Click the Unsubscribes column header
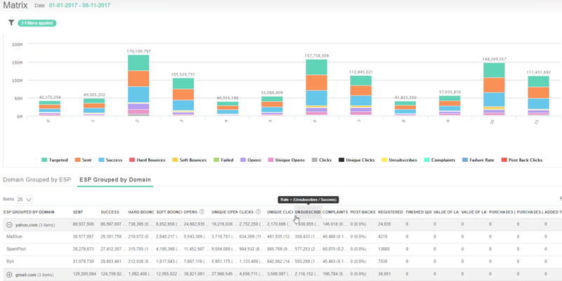562x281 pixels. point(308,212)
